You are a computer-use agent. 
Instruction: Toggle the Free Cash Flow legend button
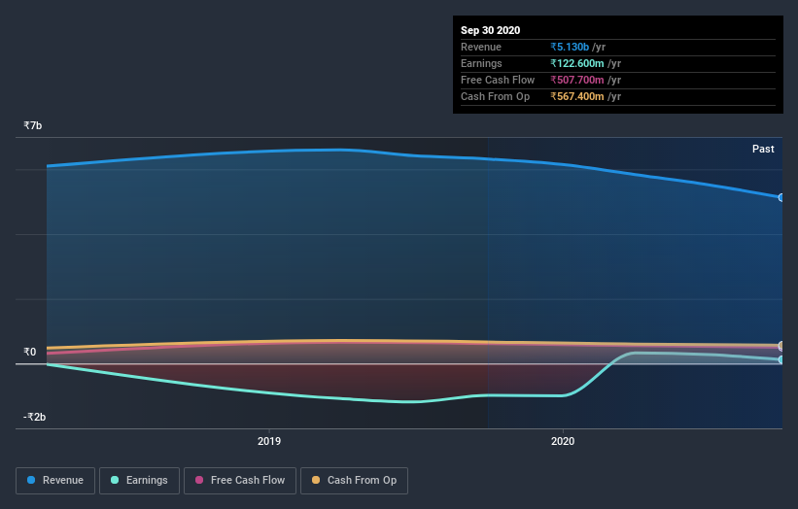click(x=240, y=481)
